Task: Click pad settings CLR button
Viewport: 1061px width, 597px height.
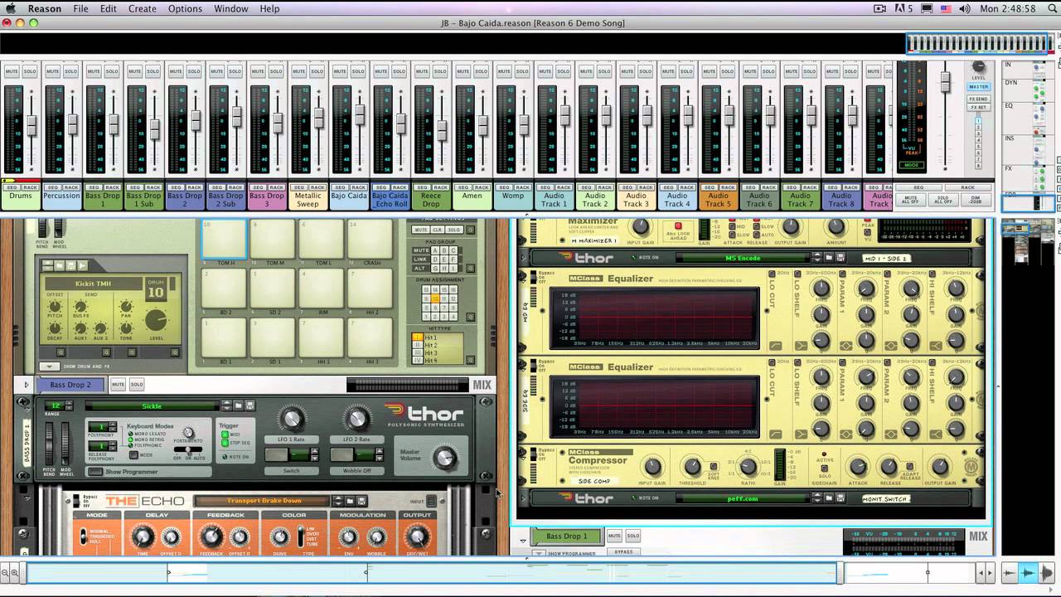Action: pos(437,230)
